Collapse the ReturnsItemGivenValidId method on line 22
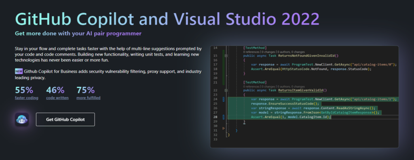The width and height of the screenshot is (414, 160). click(226, 90)
